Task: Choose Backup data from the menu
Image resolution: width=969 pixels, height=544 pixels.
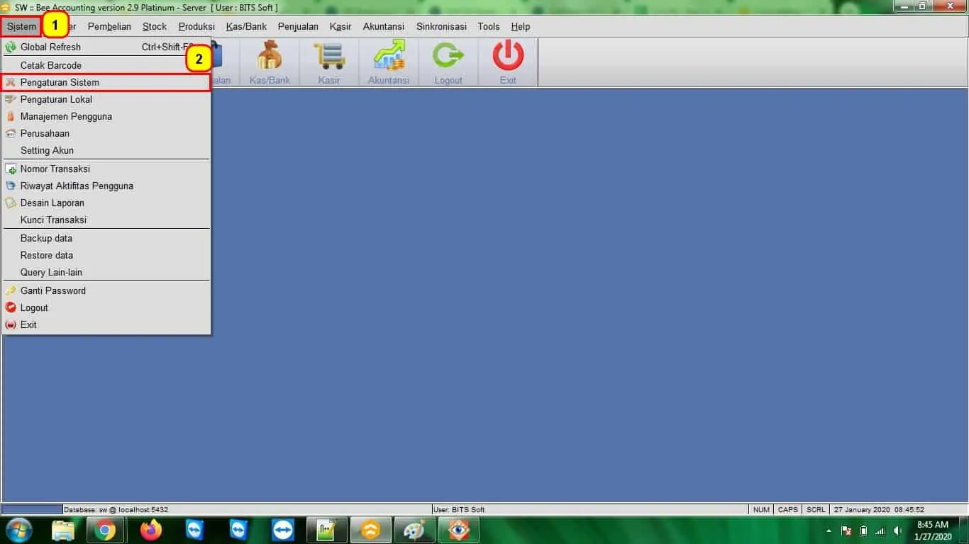Action: (106, 238)
